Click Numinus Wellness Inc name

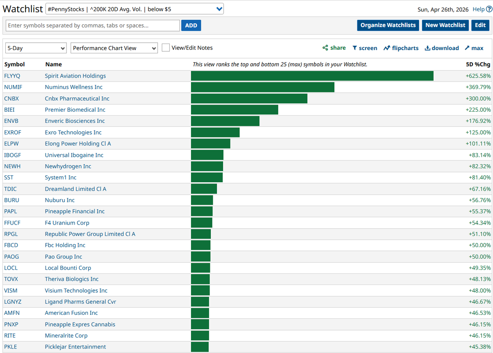(74, 87)
